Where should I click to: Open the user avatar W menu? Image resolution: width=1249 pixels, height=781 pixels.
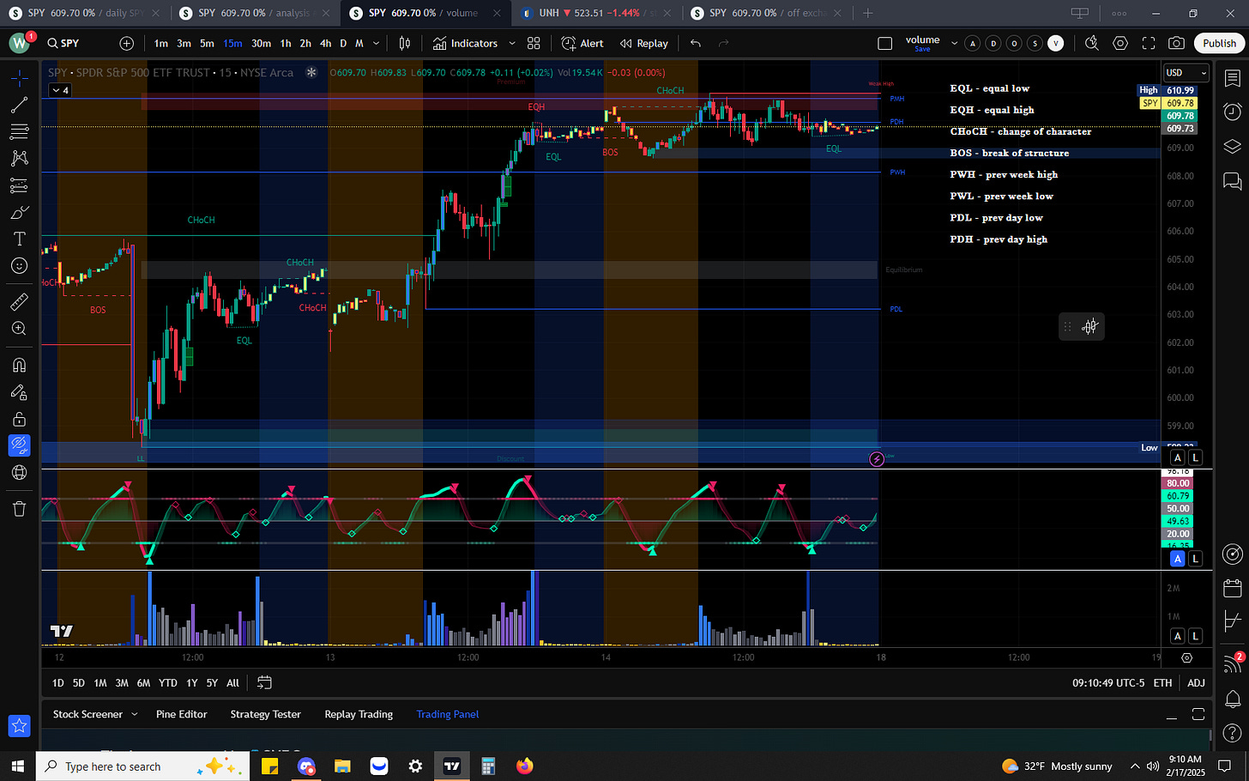(19, 43)
